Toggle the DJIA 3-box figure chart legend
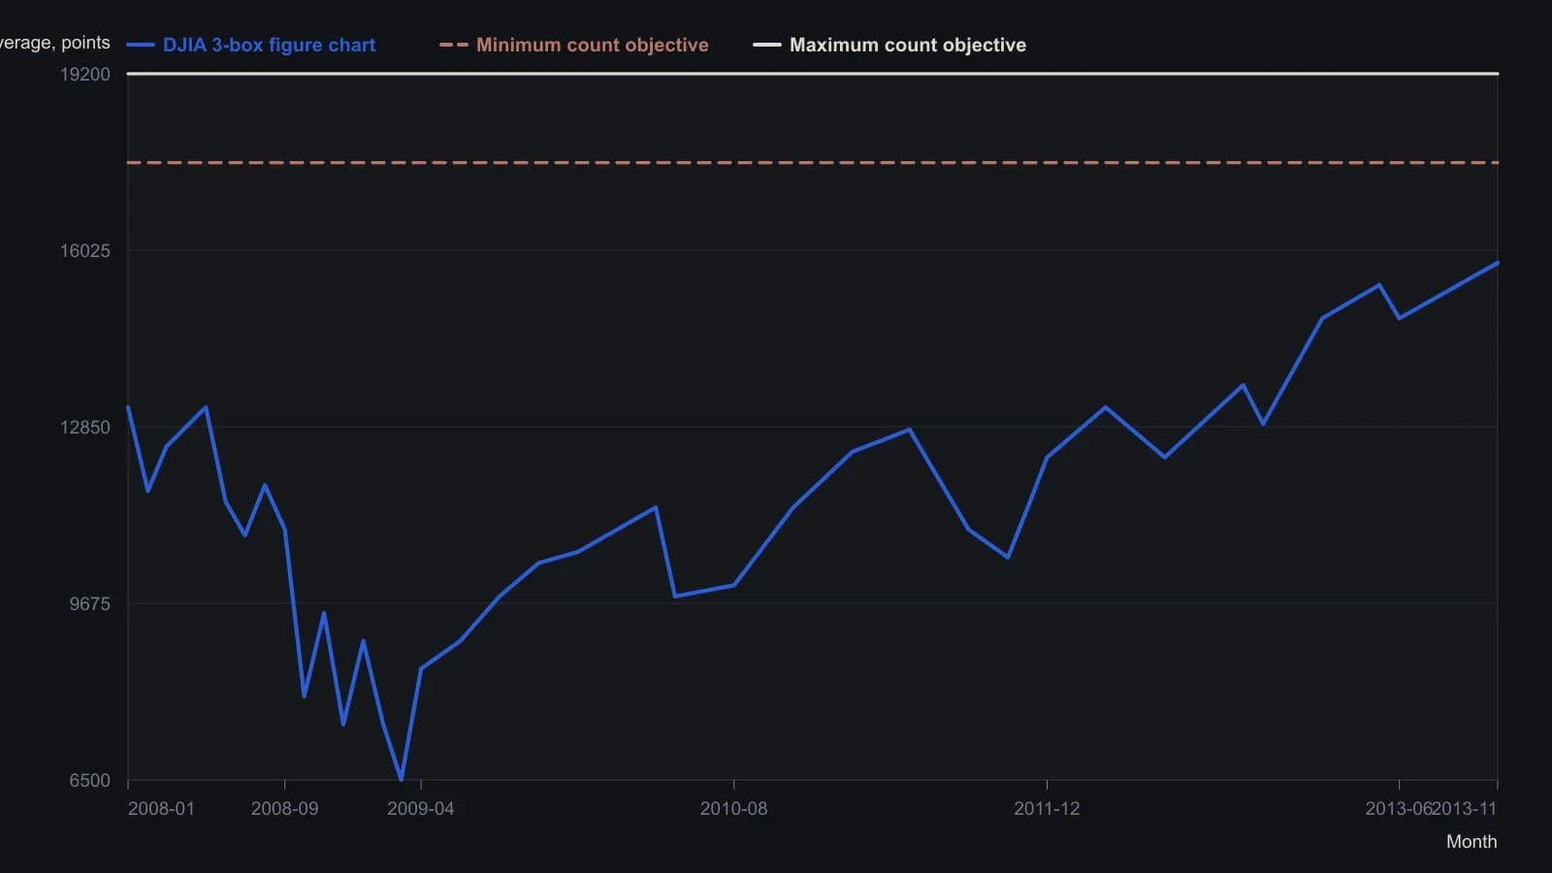The width and height of the screenshot is (1552, 873). click(x=251, y=45)
